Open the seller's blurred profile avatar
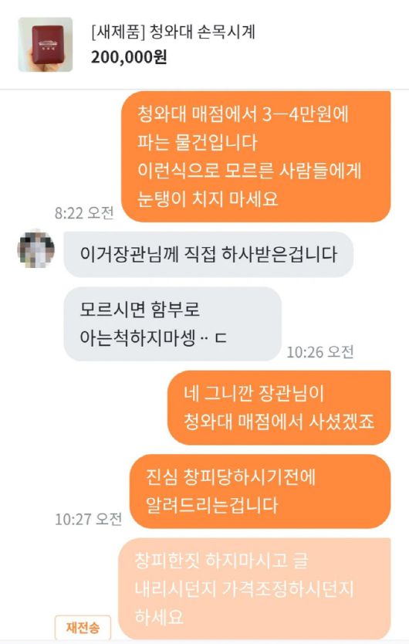 point(36,249)
